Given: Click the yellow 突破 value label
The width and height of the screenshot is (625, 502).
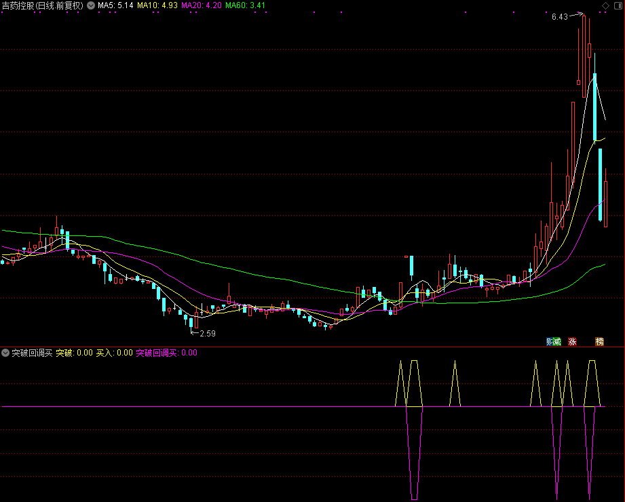Looking at the screenshot, I should [x=74, y=353].
